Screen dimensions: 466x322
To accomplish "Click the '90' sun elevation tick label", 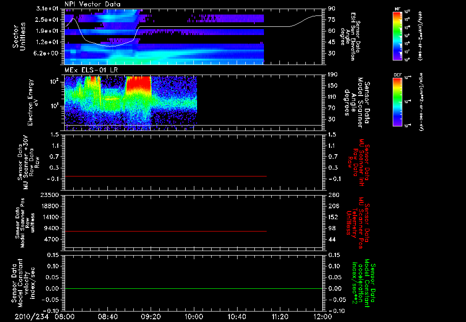I will click(332, 9).
